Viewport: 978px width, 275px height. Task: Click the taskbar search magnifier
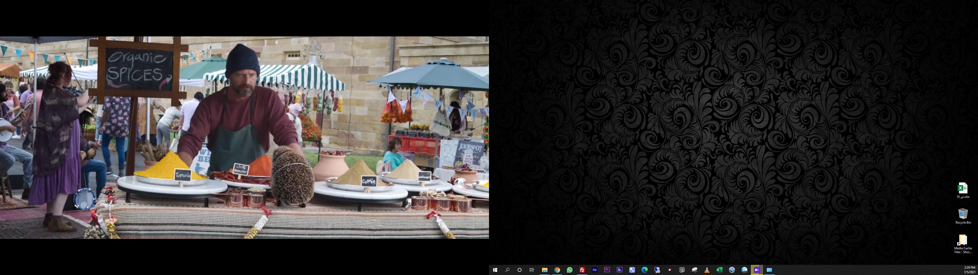coord(507,270)
